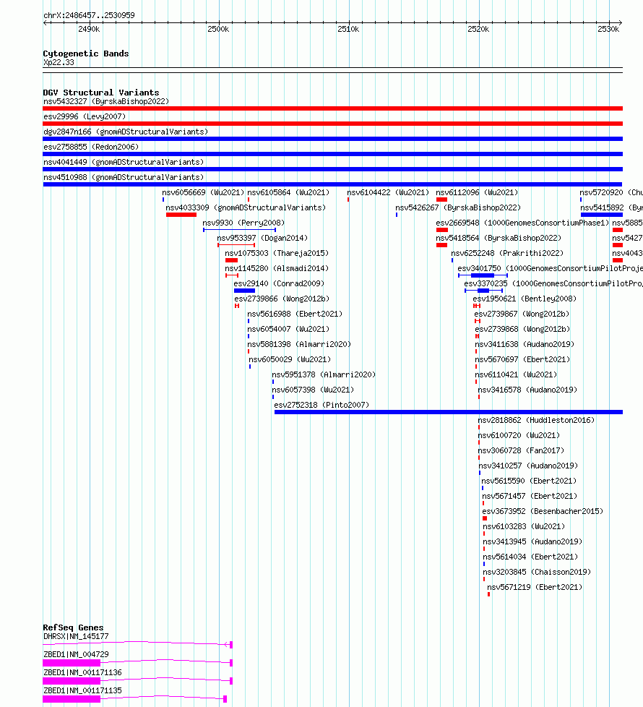Select esv2739868 (Wong2012b) label
Image resolution: width=643 pixels, height=707 pixels.
click(522, 329)
